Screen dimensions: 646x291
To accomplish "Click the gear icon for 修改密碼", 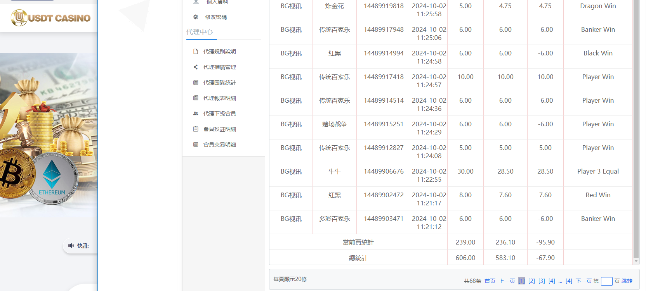I will [196, 17].
